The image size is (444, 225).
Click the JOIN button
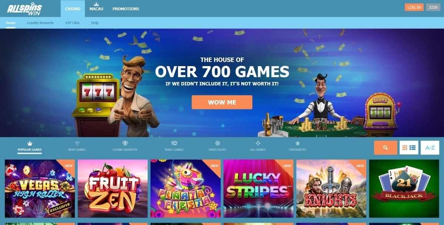[x=433, y=7]
